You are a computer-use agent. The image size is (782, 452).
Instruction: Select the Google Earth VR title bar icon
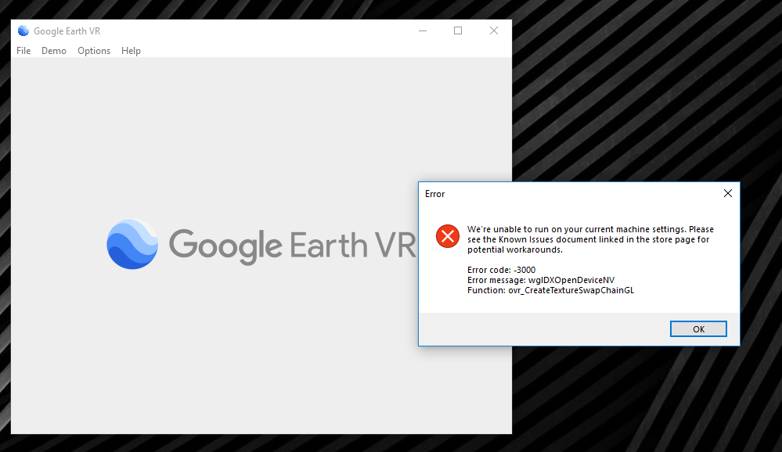point(23,30)
